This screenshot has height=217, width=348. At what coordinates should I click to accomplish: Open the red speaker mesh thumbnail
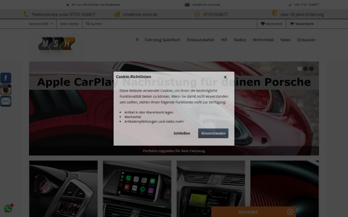pyautogui.click(x=285, y=189)
